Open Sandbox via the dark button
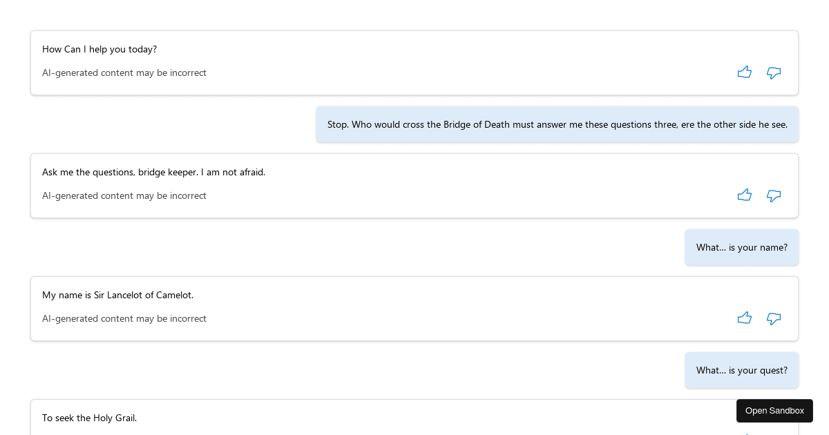Viewport: 829px width, 435px height. click(x=774, y=411)
